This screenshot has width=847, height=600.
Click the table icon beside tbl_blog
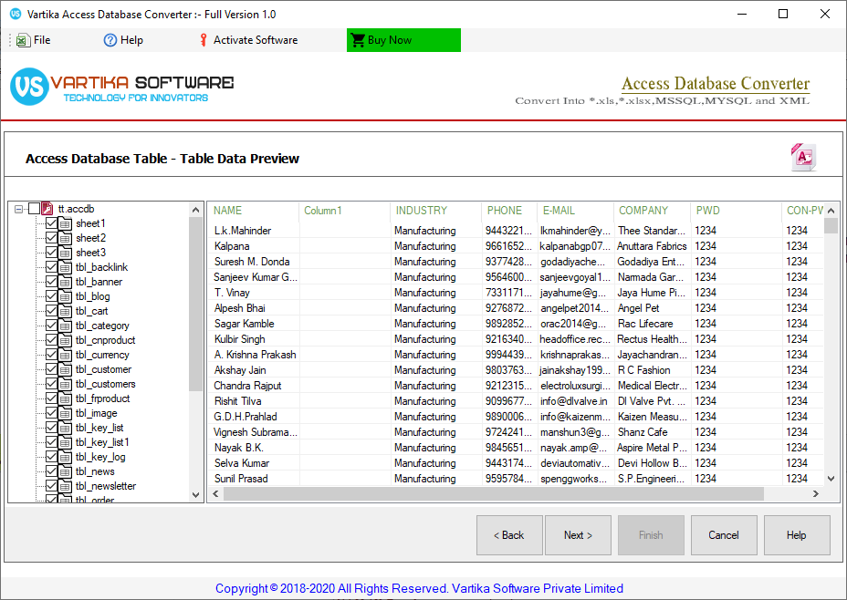[66, 296]
